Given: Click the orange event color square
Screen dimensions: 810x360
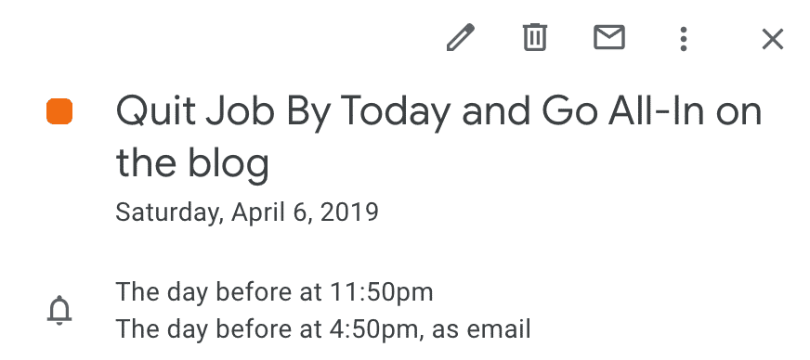Looking at the screenshot, I should pos(59,112).
